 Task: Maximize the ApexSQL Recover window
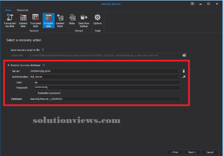[209, 4]
